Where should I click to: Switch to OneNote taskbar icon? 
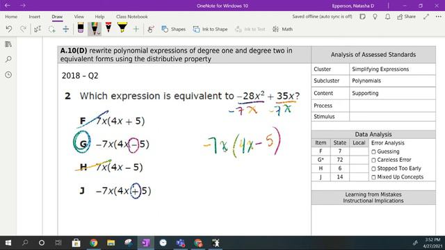pos(145,243)
